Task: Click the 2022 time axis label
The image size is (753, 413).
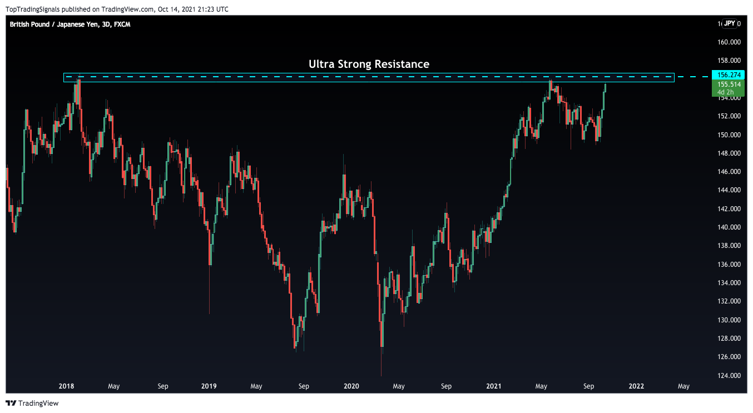Action: (636, 386)
